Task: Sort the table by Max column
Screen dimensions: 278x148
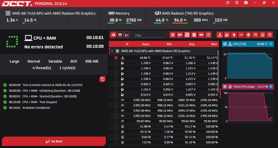Action: 214,44
